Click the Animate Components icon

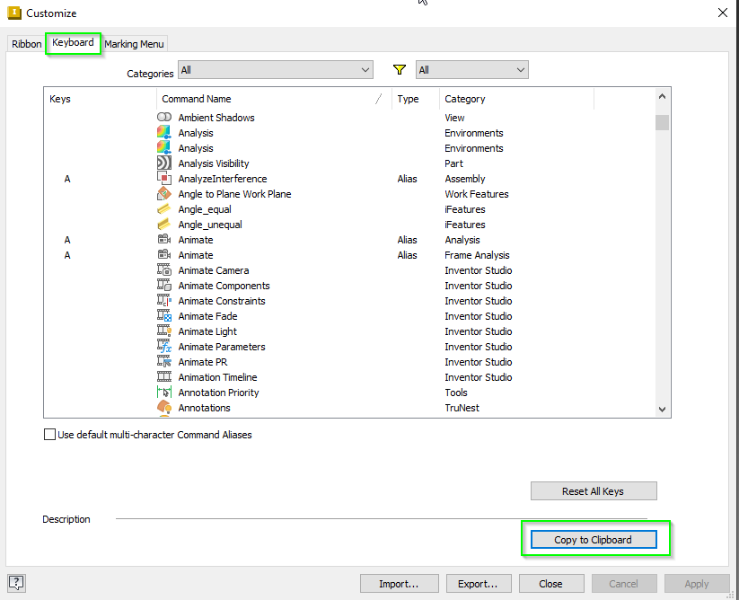coord(164,285)
